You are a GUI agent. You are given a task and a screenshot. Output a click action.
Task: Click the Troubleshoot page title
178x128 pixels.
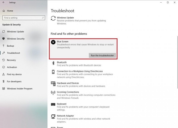click(63, 11)
